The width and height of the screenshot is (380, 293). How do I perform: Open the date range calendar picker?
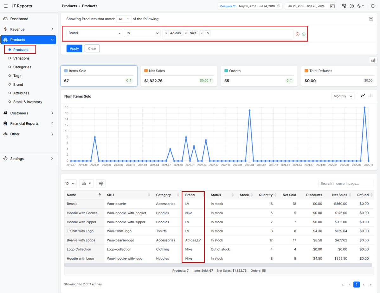tap(332, 6)
